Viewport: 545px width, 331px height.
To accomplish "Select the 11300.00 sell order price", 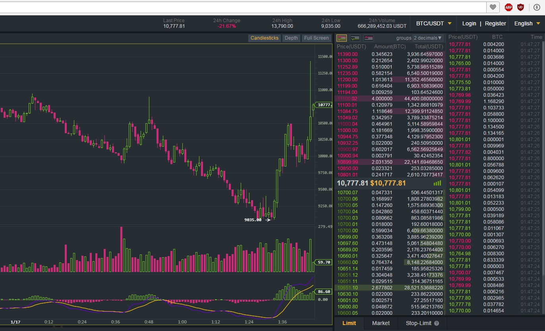I will click(x=348, y=61).
